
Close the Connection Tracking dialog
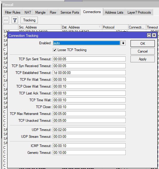point(154,35)
